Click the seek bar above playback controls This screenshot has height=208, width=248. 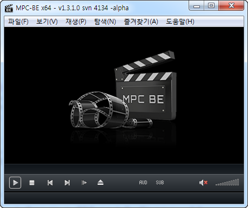point(124,169)
